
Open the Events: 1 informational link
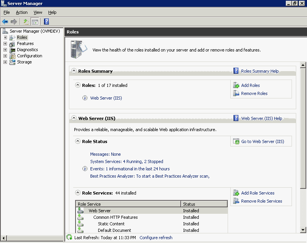pos(130,169)
